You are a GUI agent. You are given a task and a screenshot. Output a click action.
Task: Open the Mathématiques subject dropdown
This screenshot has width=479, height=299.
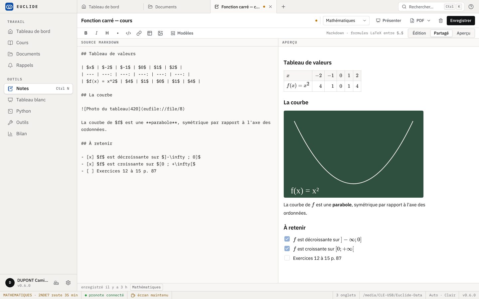tap(346, 21)
